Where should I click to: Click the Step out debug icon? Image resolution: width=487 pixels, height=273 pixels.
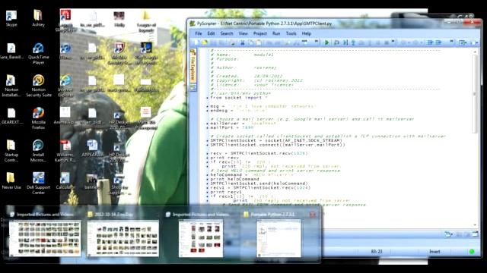pyautogui.click(x=353, y=42)
